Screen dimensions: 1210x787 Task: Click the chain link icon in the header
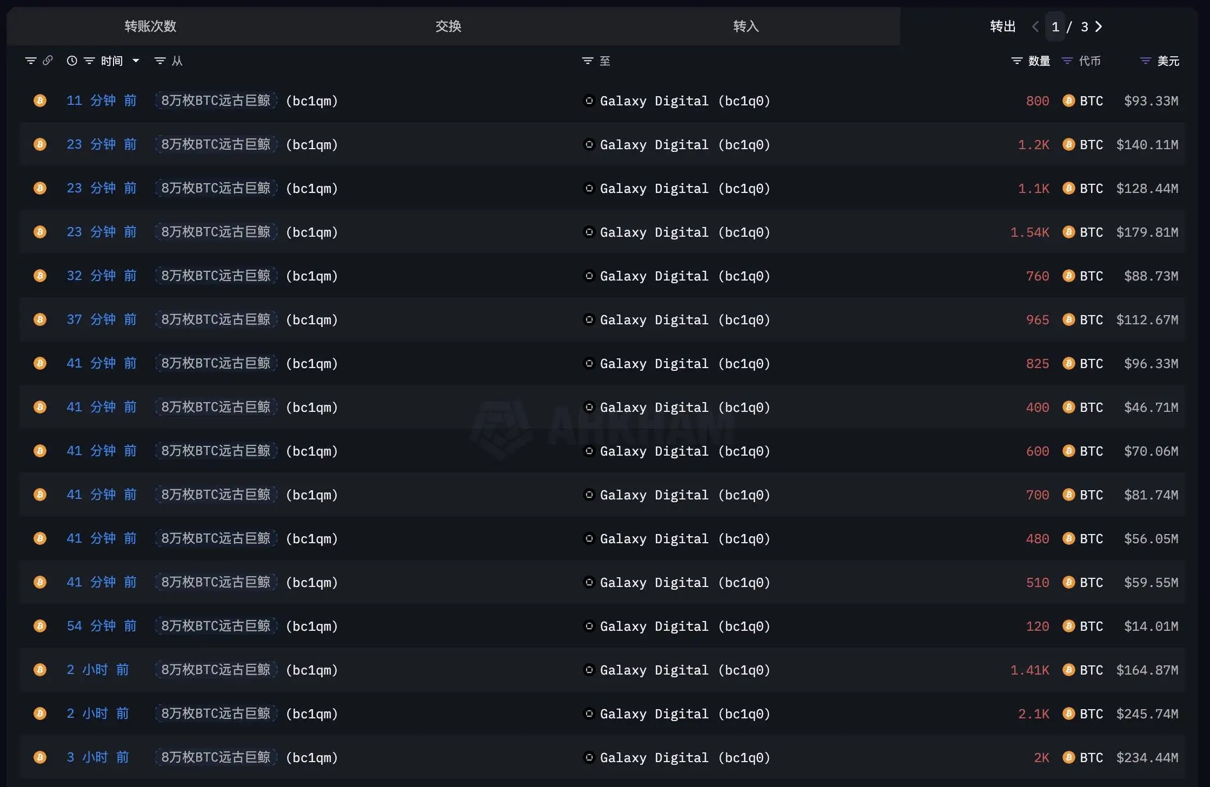click(x=48, y=61)
